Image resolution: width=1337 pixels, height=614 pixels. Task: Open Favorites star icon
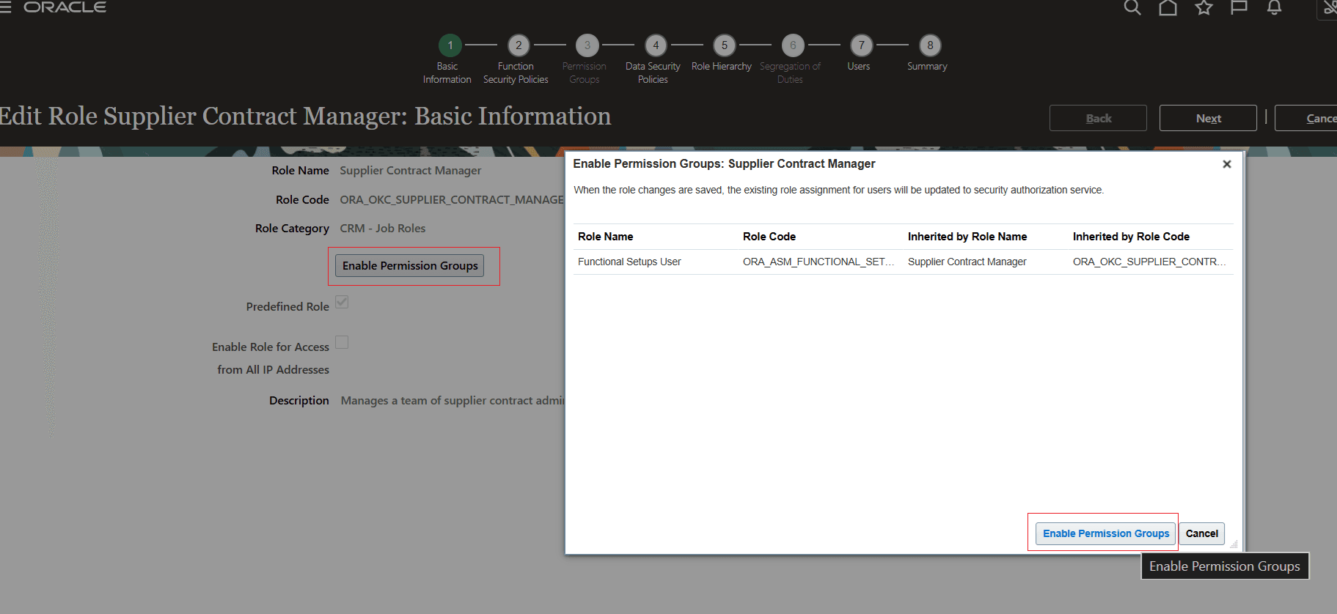point(1204,7)
